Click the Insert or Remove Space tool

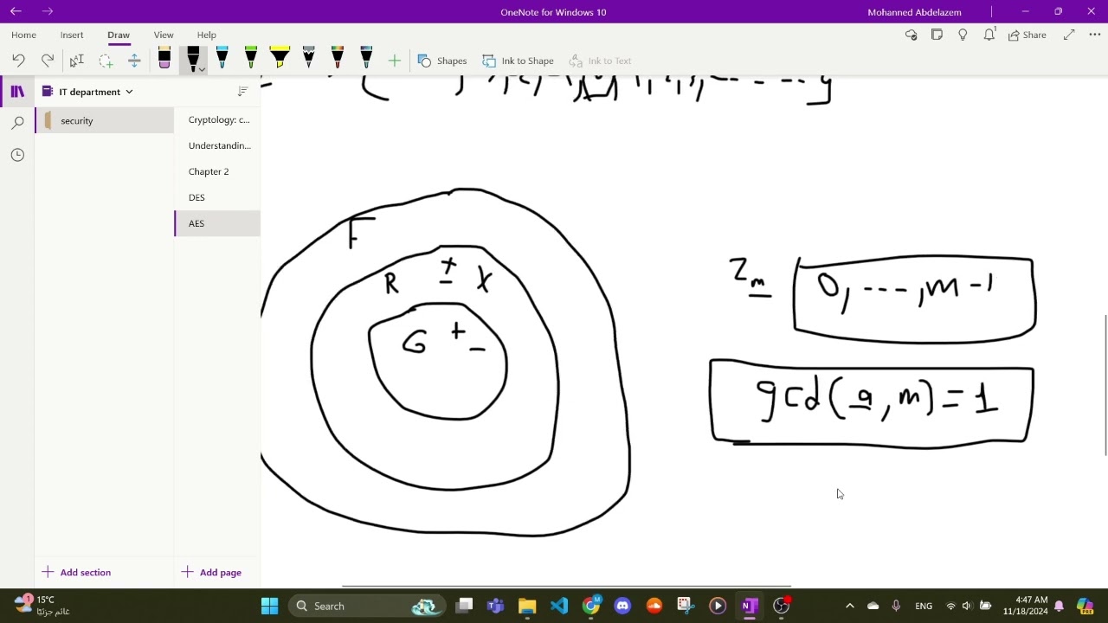(134, 61)
